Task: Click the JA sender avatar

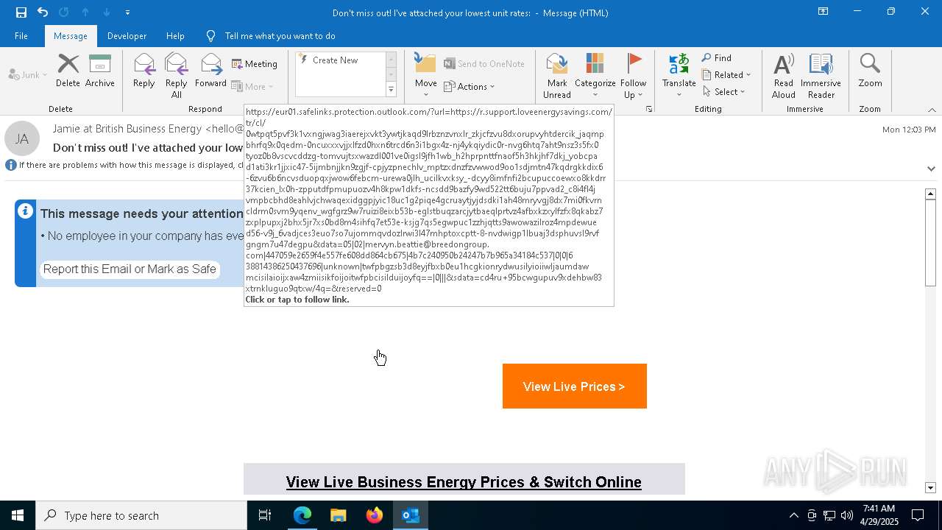Action: (22, 138)
